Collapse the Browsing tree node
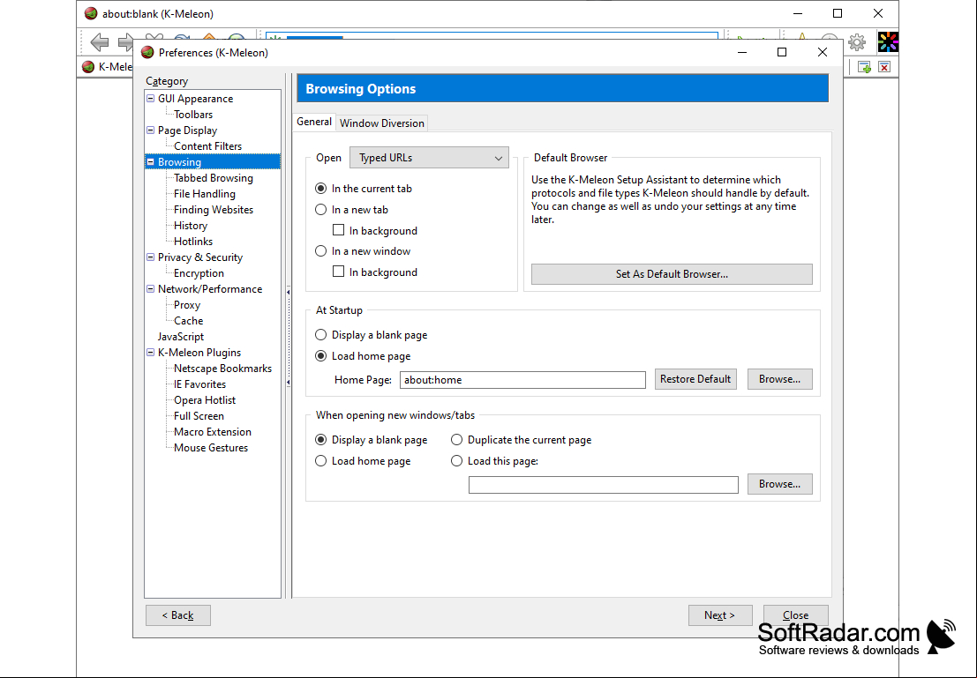The image size is (977, 678). pos(150,162)
